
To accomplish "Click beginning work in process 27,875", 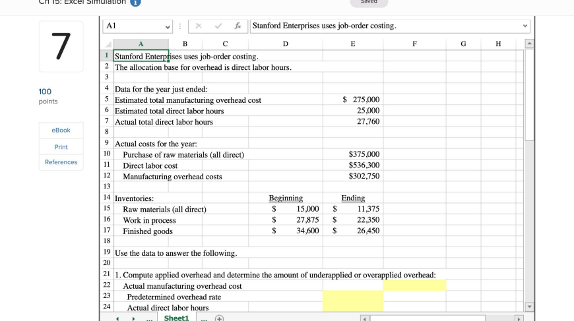I will (x=286, y=219).
